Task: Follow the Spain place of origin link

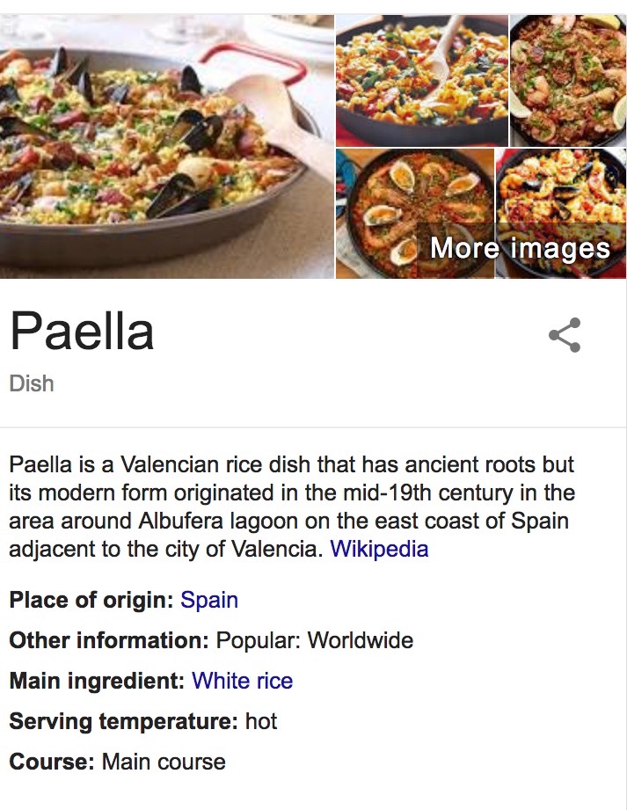Action: coord(209,601)
